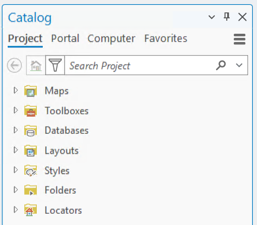
Task: Click the Databases folder icon
Action: [30, 131]
